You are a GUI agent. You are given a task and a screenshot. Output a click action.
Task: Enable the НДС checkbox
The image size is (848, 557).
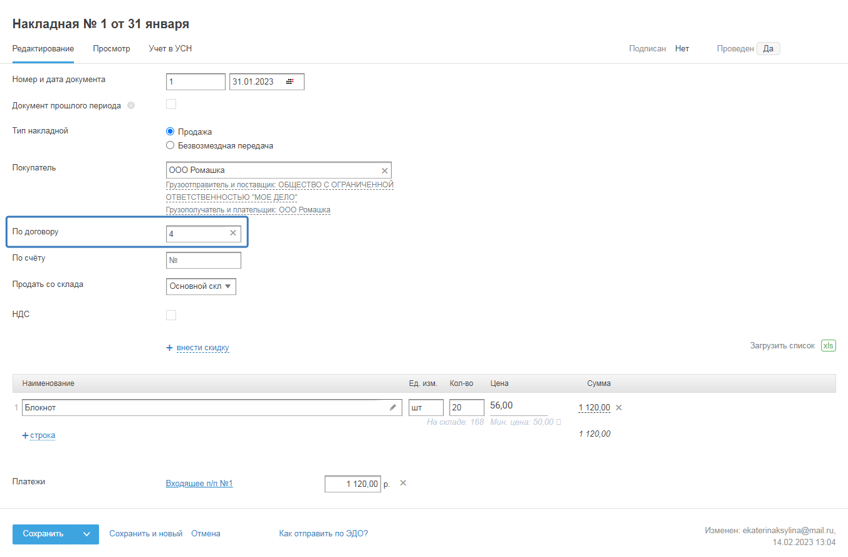pos(171,315)
